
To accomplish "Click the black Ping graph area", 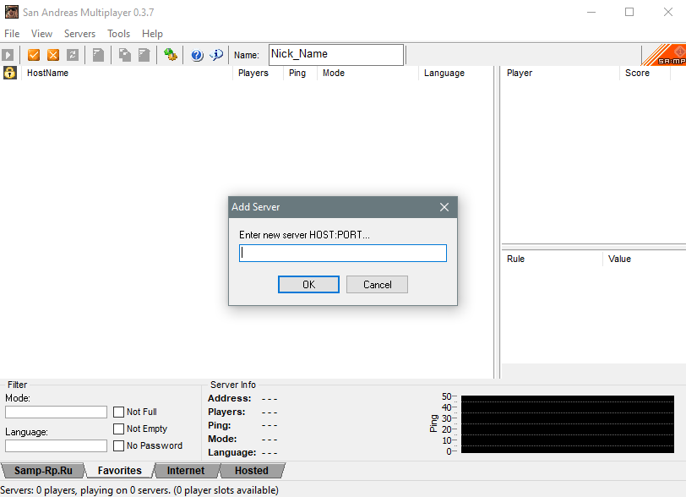I will pos(568,424).
